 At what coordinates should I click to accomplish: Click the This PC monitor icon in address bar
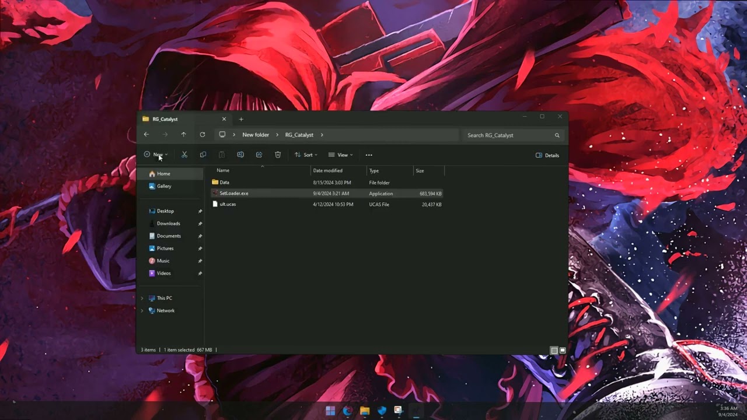tap(222, 135)
